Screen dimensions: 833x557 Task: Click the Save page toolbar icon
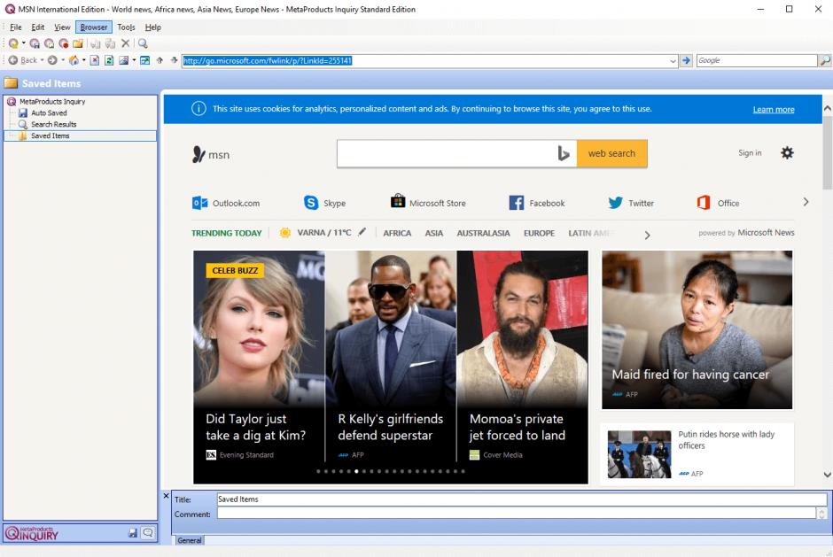pos(35,43)
